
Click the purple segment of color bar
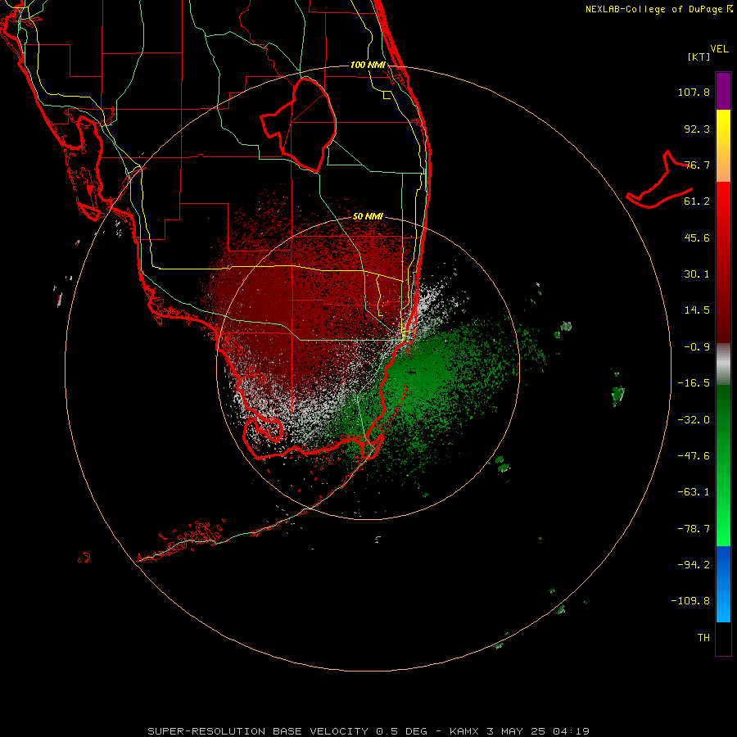click(723, 91)
